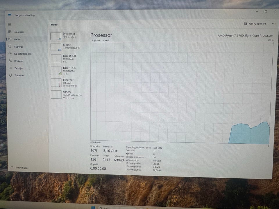Open the hamburger navigation menu
The height and width of the screenshot is (209, 279).
click(10, 24)
